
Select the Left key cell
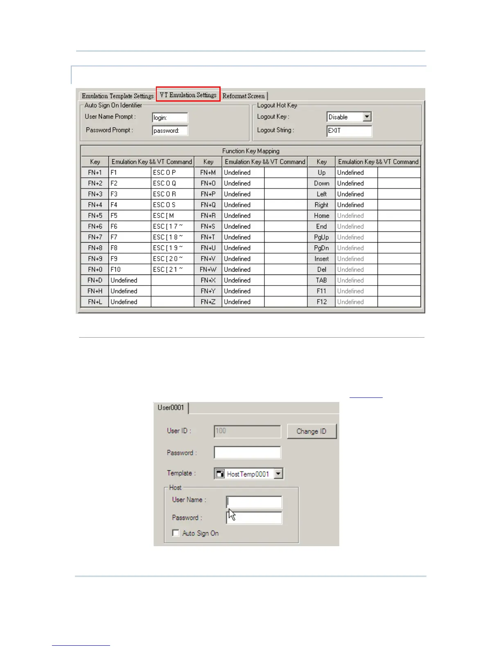coord(321,194)
